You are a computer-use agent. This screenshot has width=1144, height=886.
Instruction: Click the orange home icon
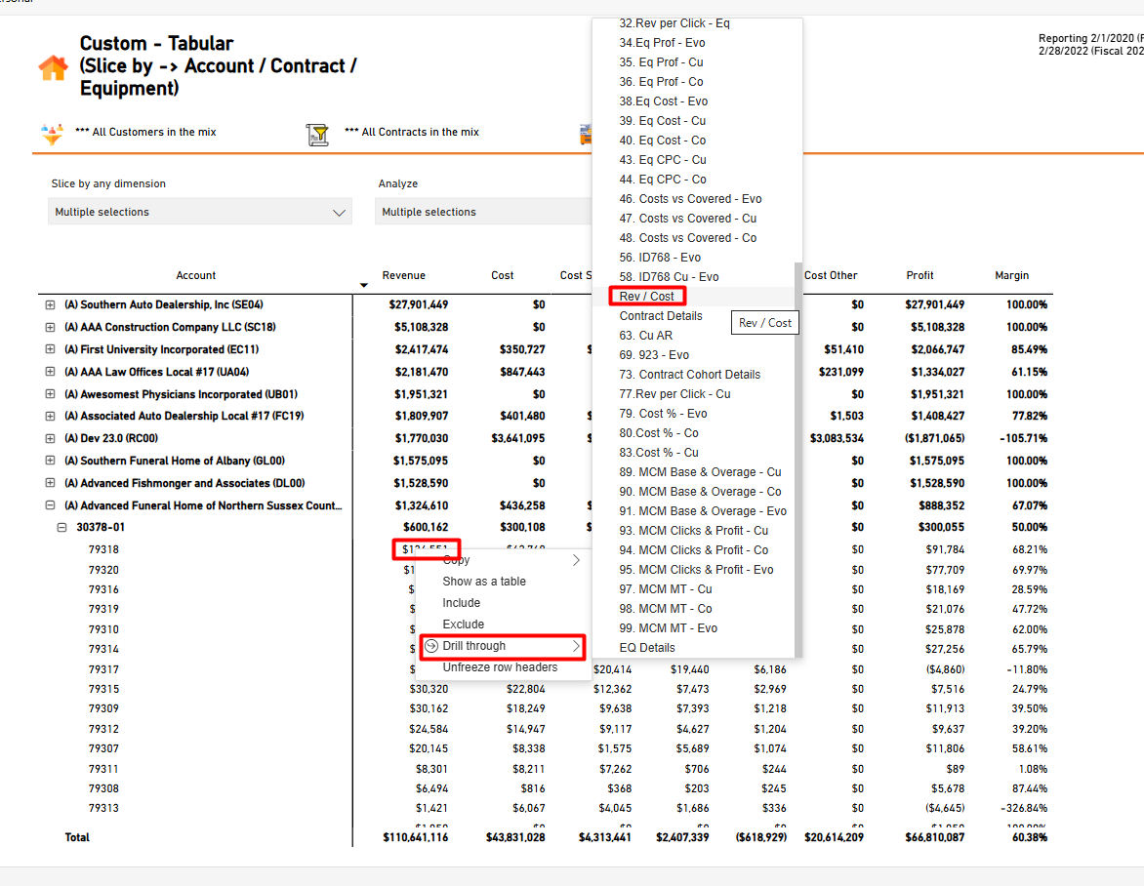(53, 68)
